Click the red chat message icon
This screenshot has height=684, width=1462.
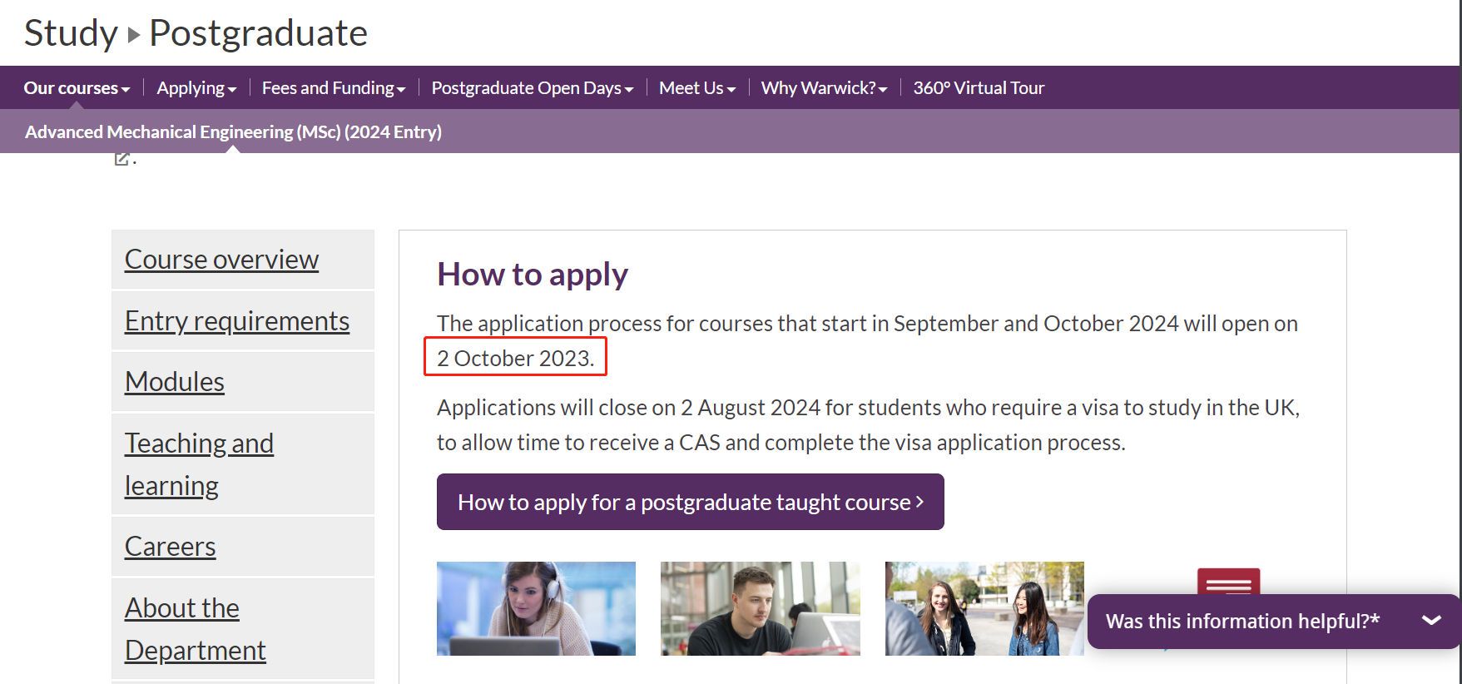1228,582
